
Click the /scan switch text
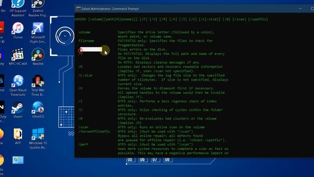[83, 127]
